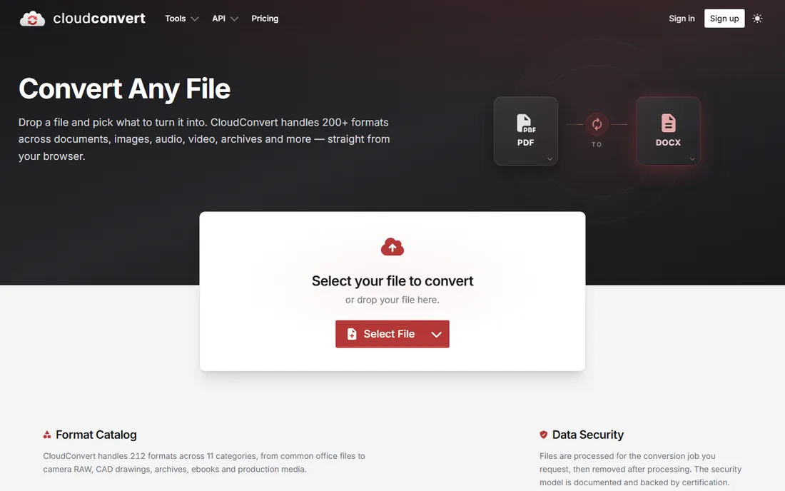This screenshot has height=491, width=785.
Task: Click the cloudconvert brand name text
Action: tap(99, 19)
